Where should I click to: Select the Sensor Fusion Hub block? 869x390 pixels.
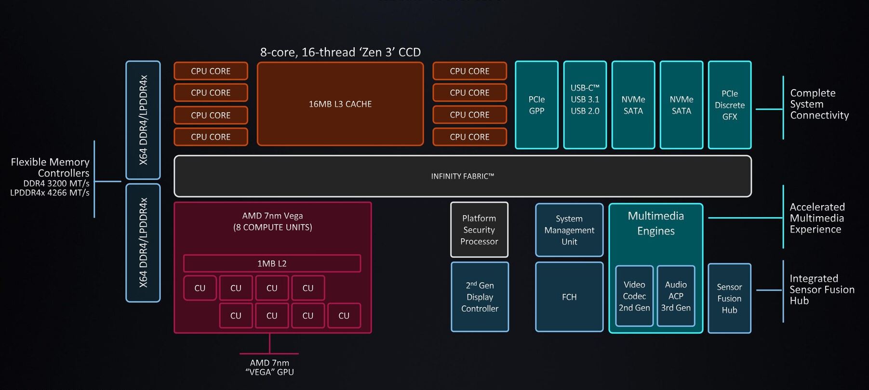729,299
